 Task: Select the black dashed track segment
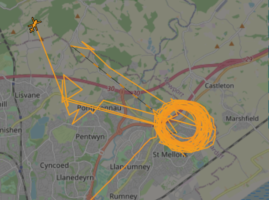tap(111, 77)
